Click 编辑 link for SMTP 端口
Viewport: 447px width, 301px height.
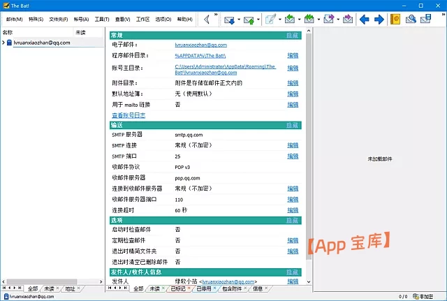pos(293,156)
